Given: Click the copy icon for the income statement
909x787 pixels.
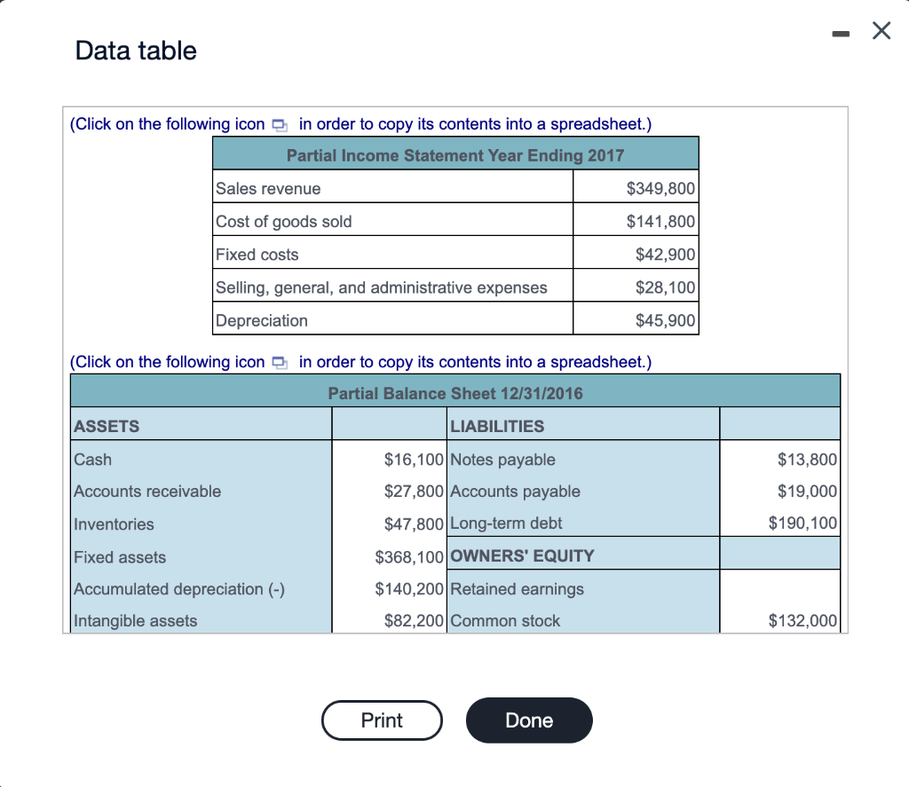Looking at the screenshot, I should click(280, 125).
